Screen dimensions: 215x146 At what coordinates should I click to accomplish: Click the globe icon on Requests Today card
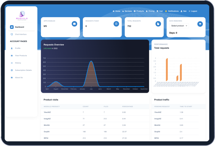[x=116, y=24]
